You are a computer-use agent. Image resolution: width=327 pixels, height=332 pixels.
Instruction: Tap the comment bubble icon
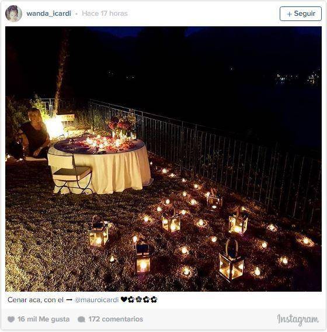[81, 319]
